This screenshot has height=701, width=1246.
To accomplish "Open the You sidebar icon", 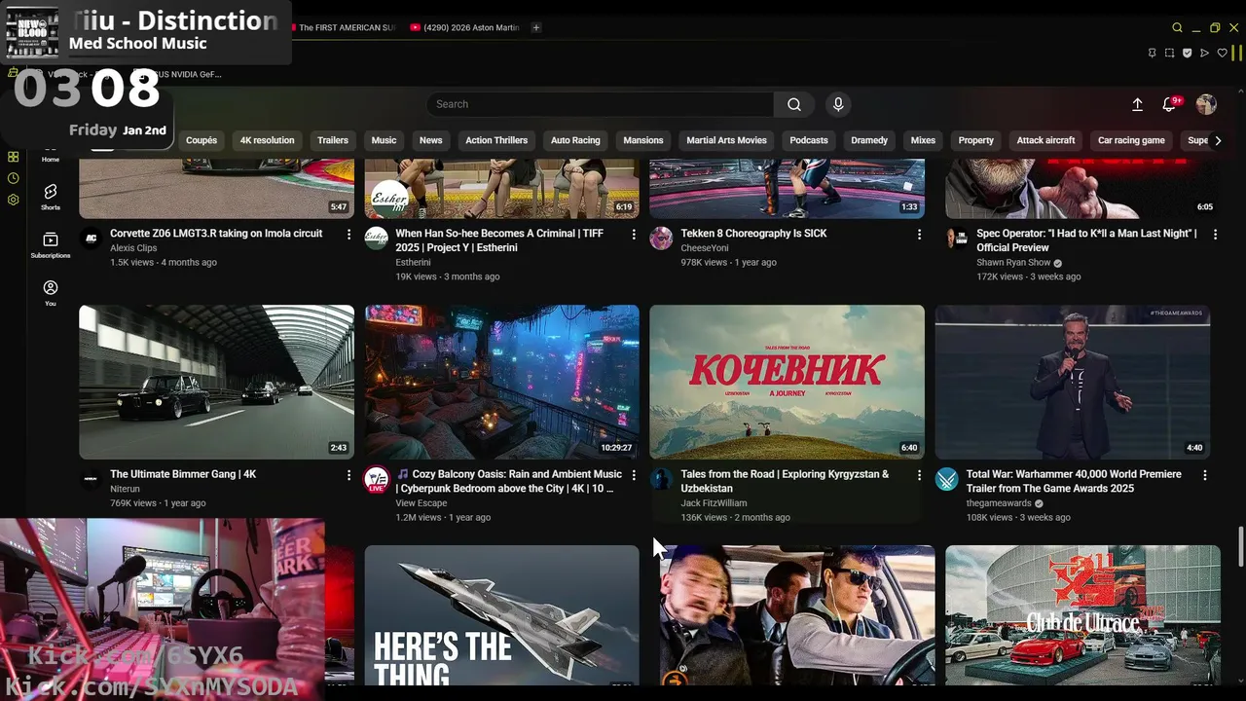I will [x=51, y=287].
